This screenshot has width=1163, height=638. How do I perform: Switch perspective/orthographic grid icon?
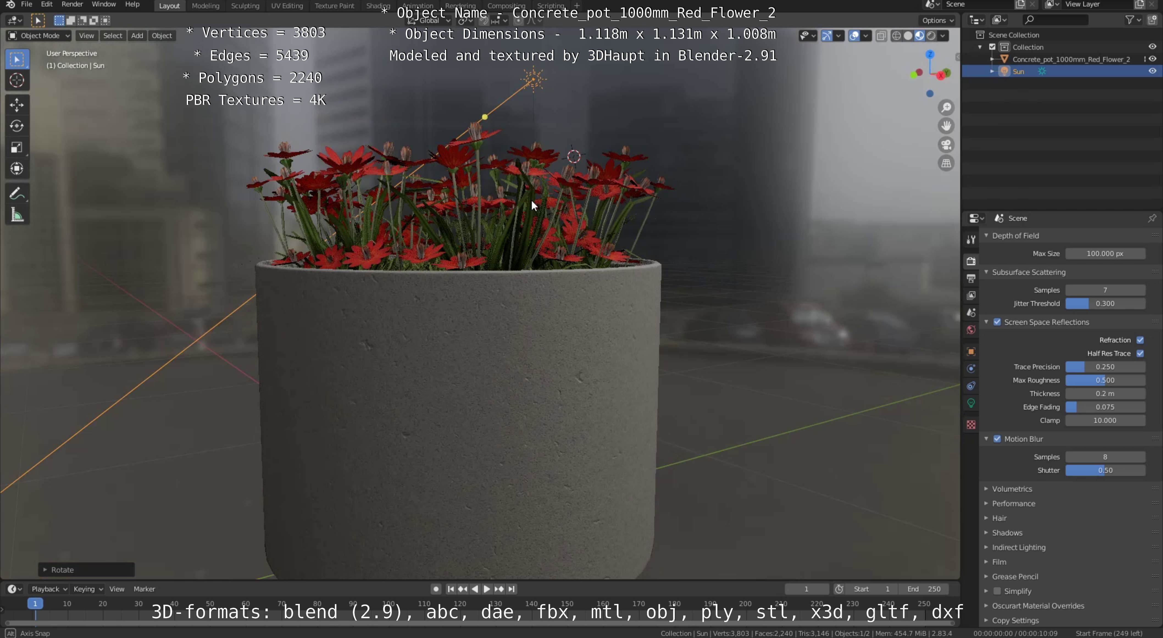click(x=946, y=163)
